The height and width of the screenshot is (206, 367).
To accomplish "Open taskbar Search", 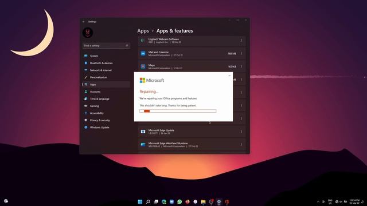I will click(148, 201).
